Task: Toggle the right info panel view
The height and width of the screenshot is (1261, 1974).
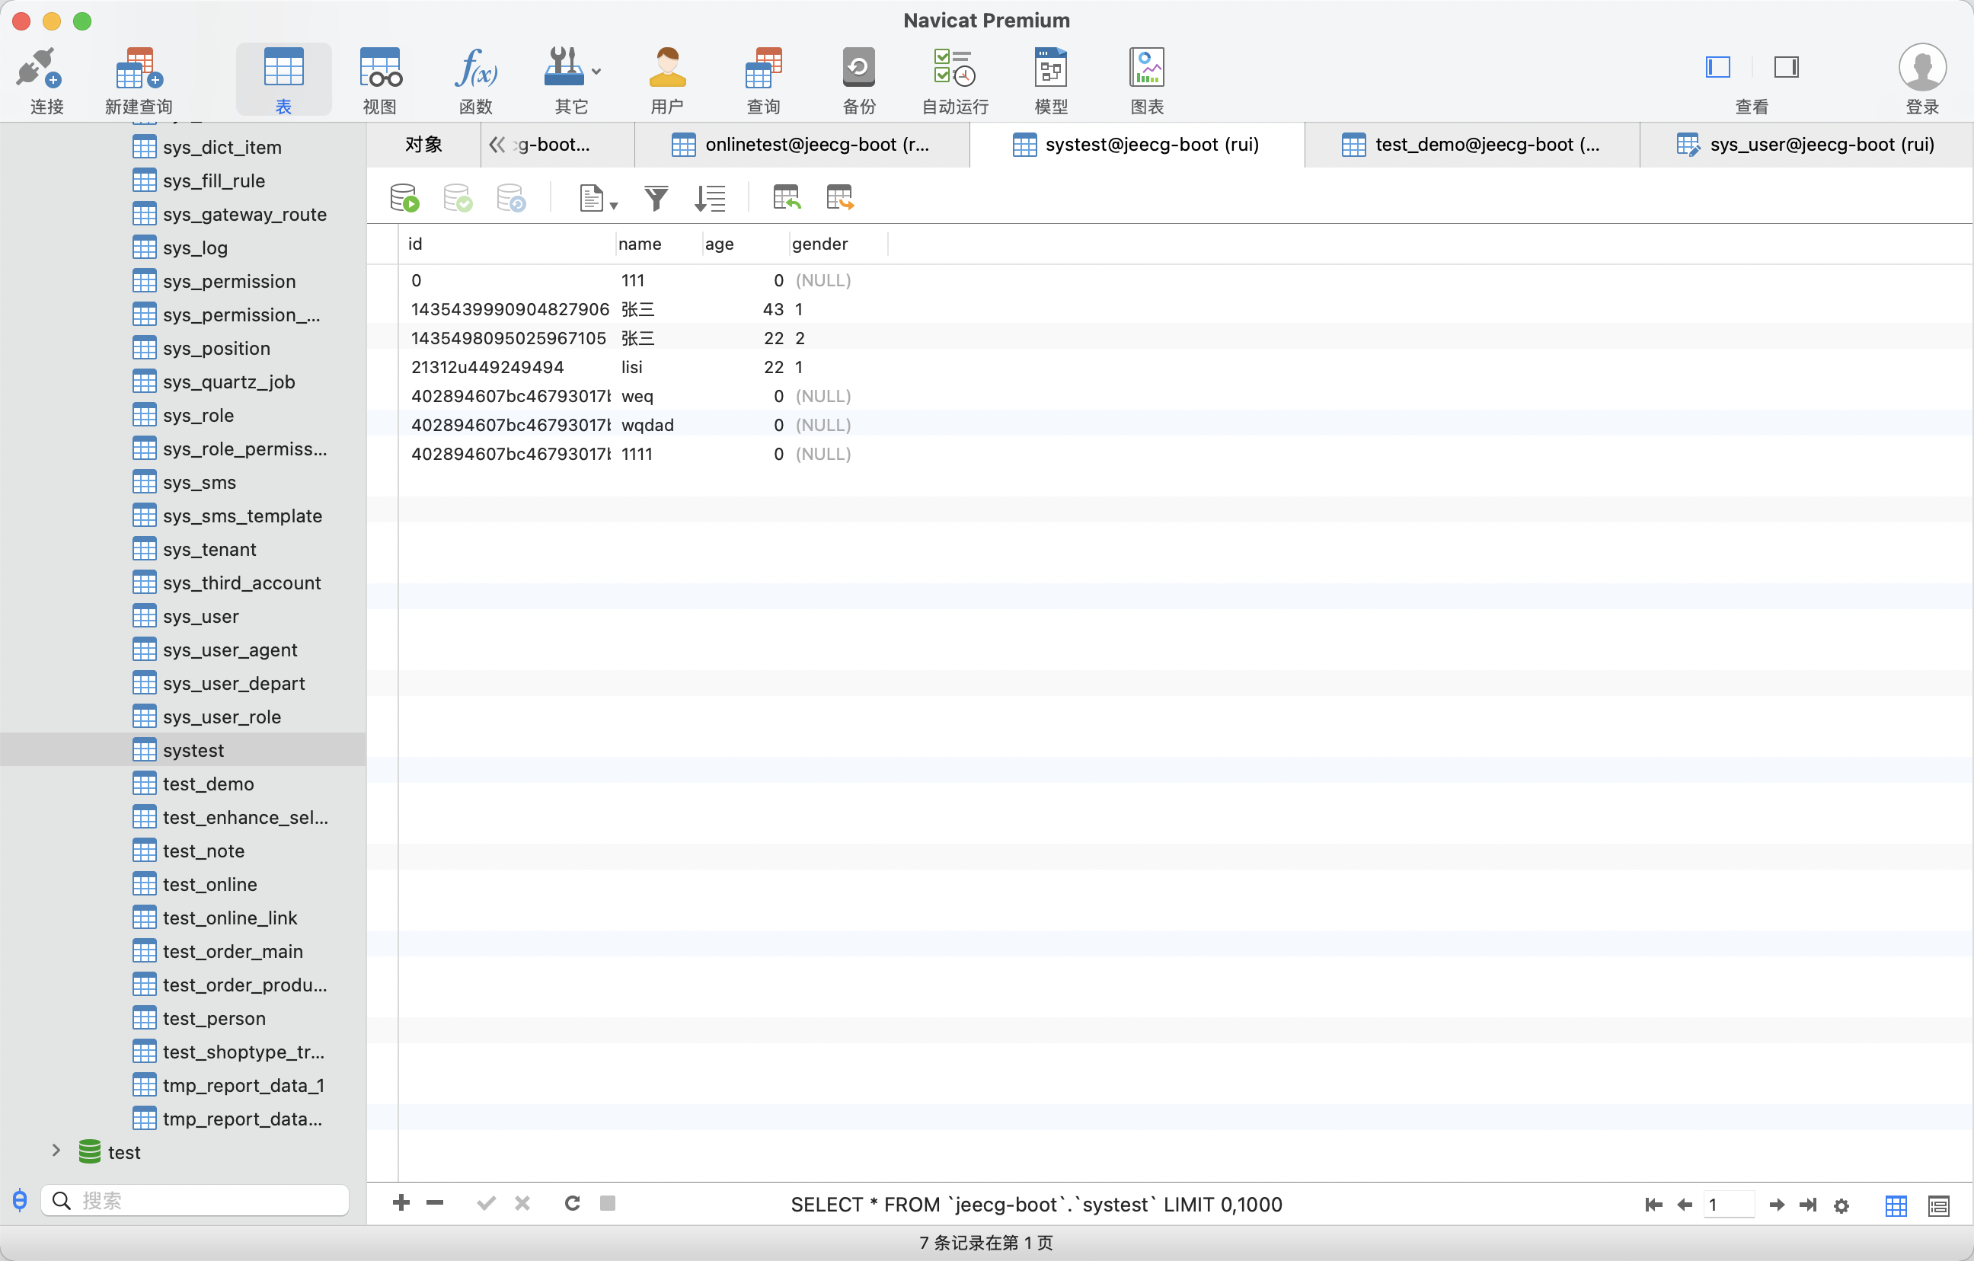Action: click(x=1787, y=67)
